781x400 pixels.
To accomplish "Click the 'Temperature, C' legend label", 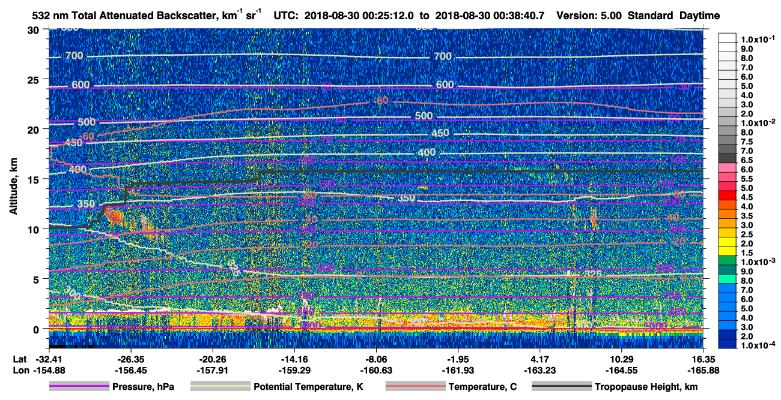I will [x=482, y=387].
